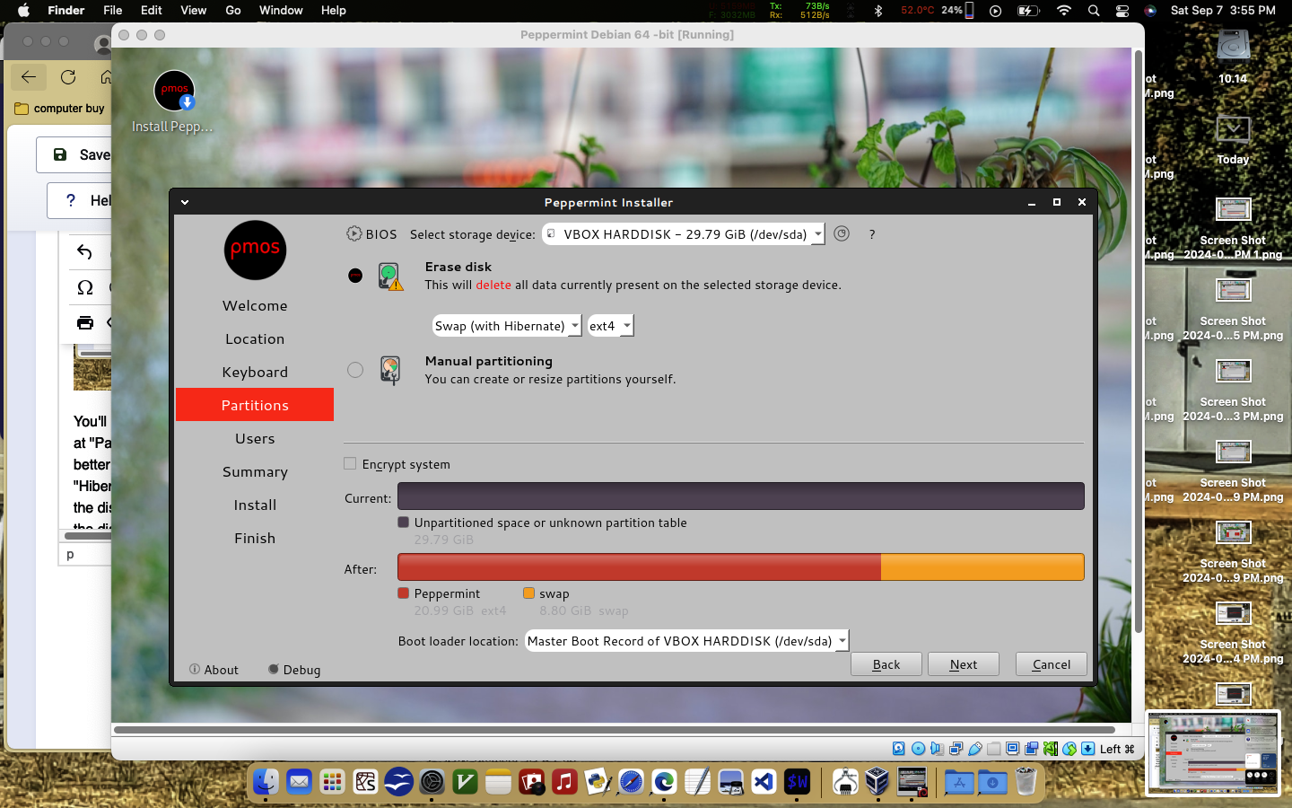
Task: Open the ext4 filesystem dropdown
Action: click(x=610, y=326)
